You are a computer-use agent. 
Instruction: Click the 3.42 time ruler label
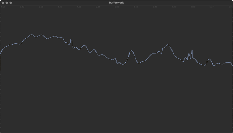[x=136, y=7]
